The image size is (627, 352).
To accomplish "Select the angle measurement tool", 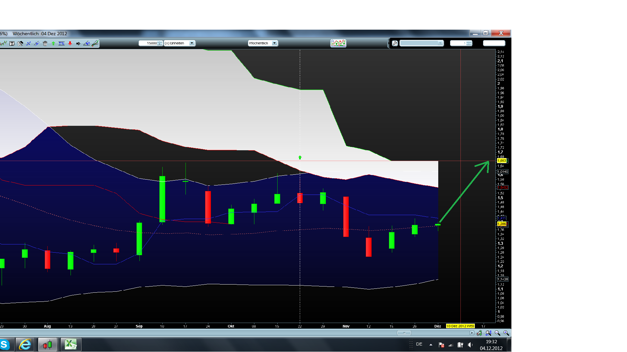I will coord(87,43).
